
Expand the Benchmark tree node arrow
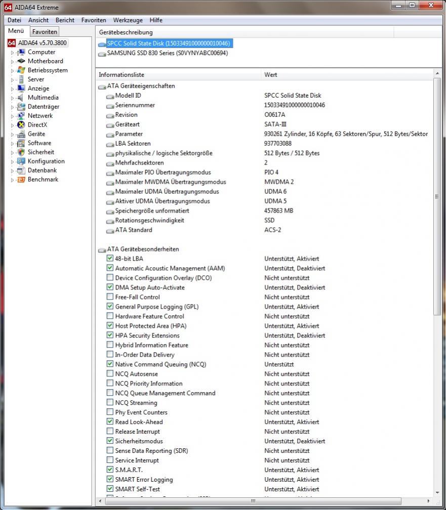pos(12,180)
